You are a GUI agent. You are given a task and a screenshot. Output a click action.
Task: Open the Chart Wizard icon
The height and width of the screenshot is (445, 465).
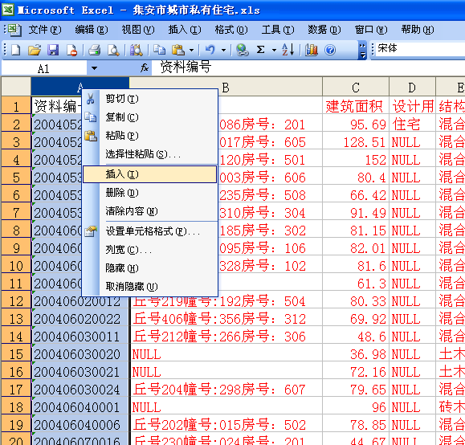(311, 50)
